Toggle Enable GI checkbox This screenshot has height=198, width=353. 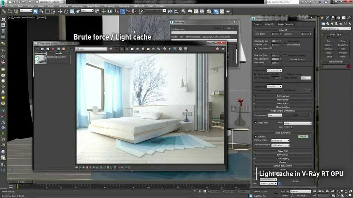[x=256, y=136]
